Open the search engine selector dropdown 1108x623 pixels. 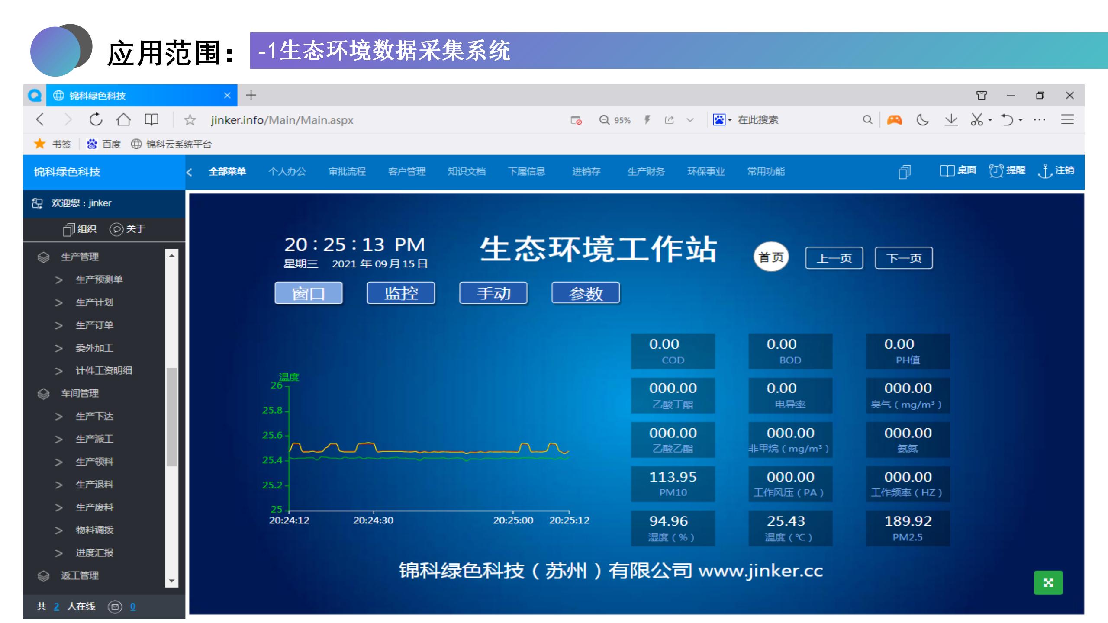coord(729,120)
